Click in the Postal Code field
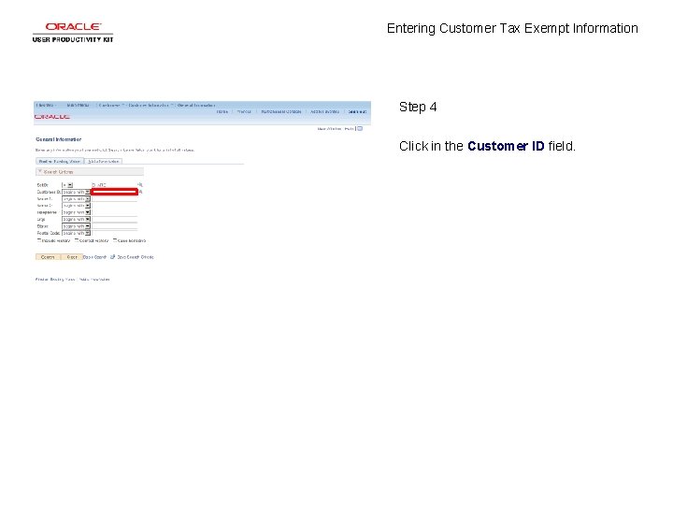 [114, 233]
